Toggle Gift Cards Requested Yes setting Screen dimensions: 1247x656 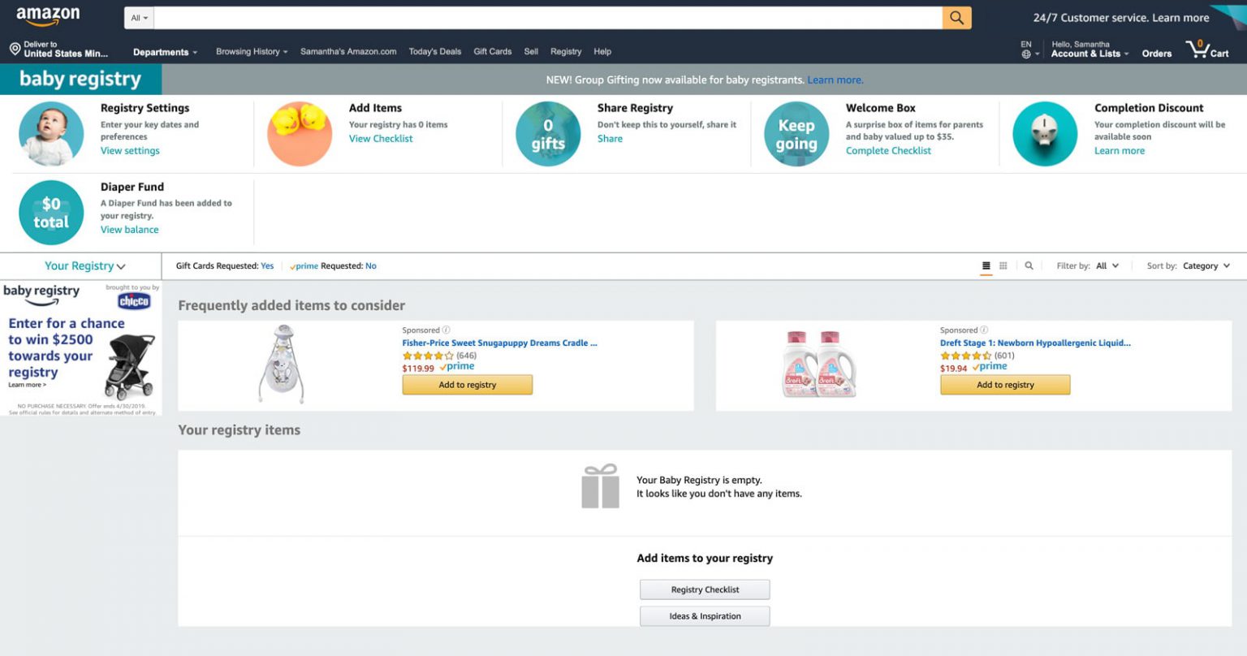tap(267, 266)
